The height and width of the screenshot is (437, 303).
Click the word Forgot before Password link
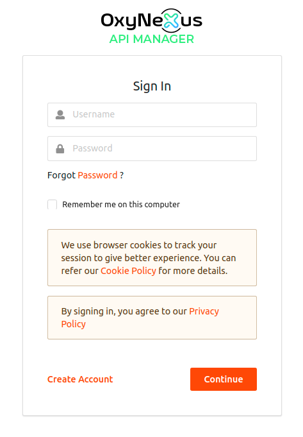click(x=61, y=175)
